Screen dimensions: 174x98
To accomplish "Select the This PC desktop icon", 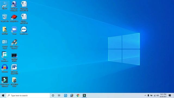I will click(x=5, y=5).
